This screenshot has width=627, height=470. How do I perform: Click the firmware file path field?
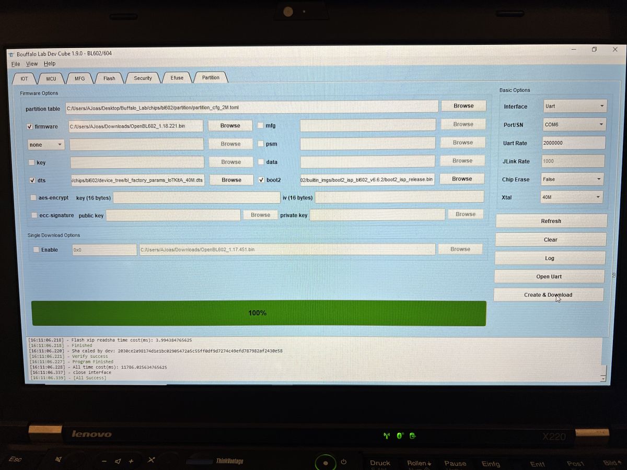tap(136, 126)
